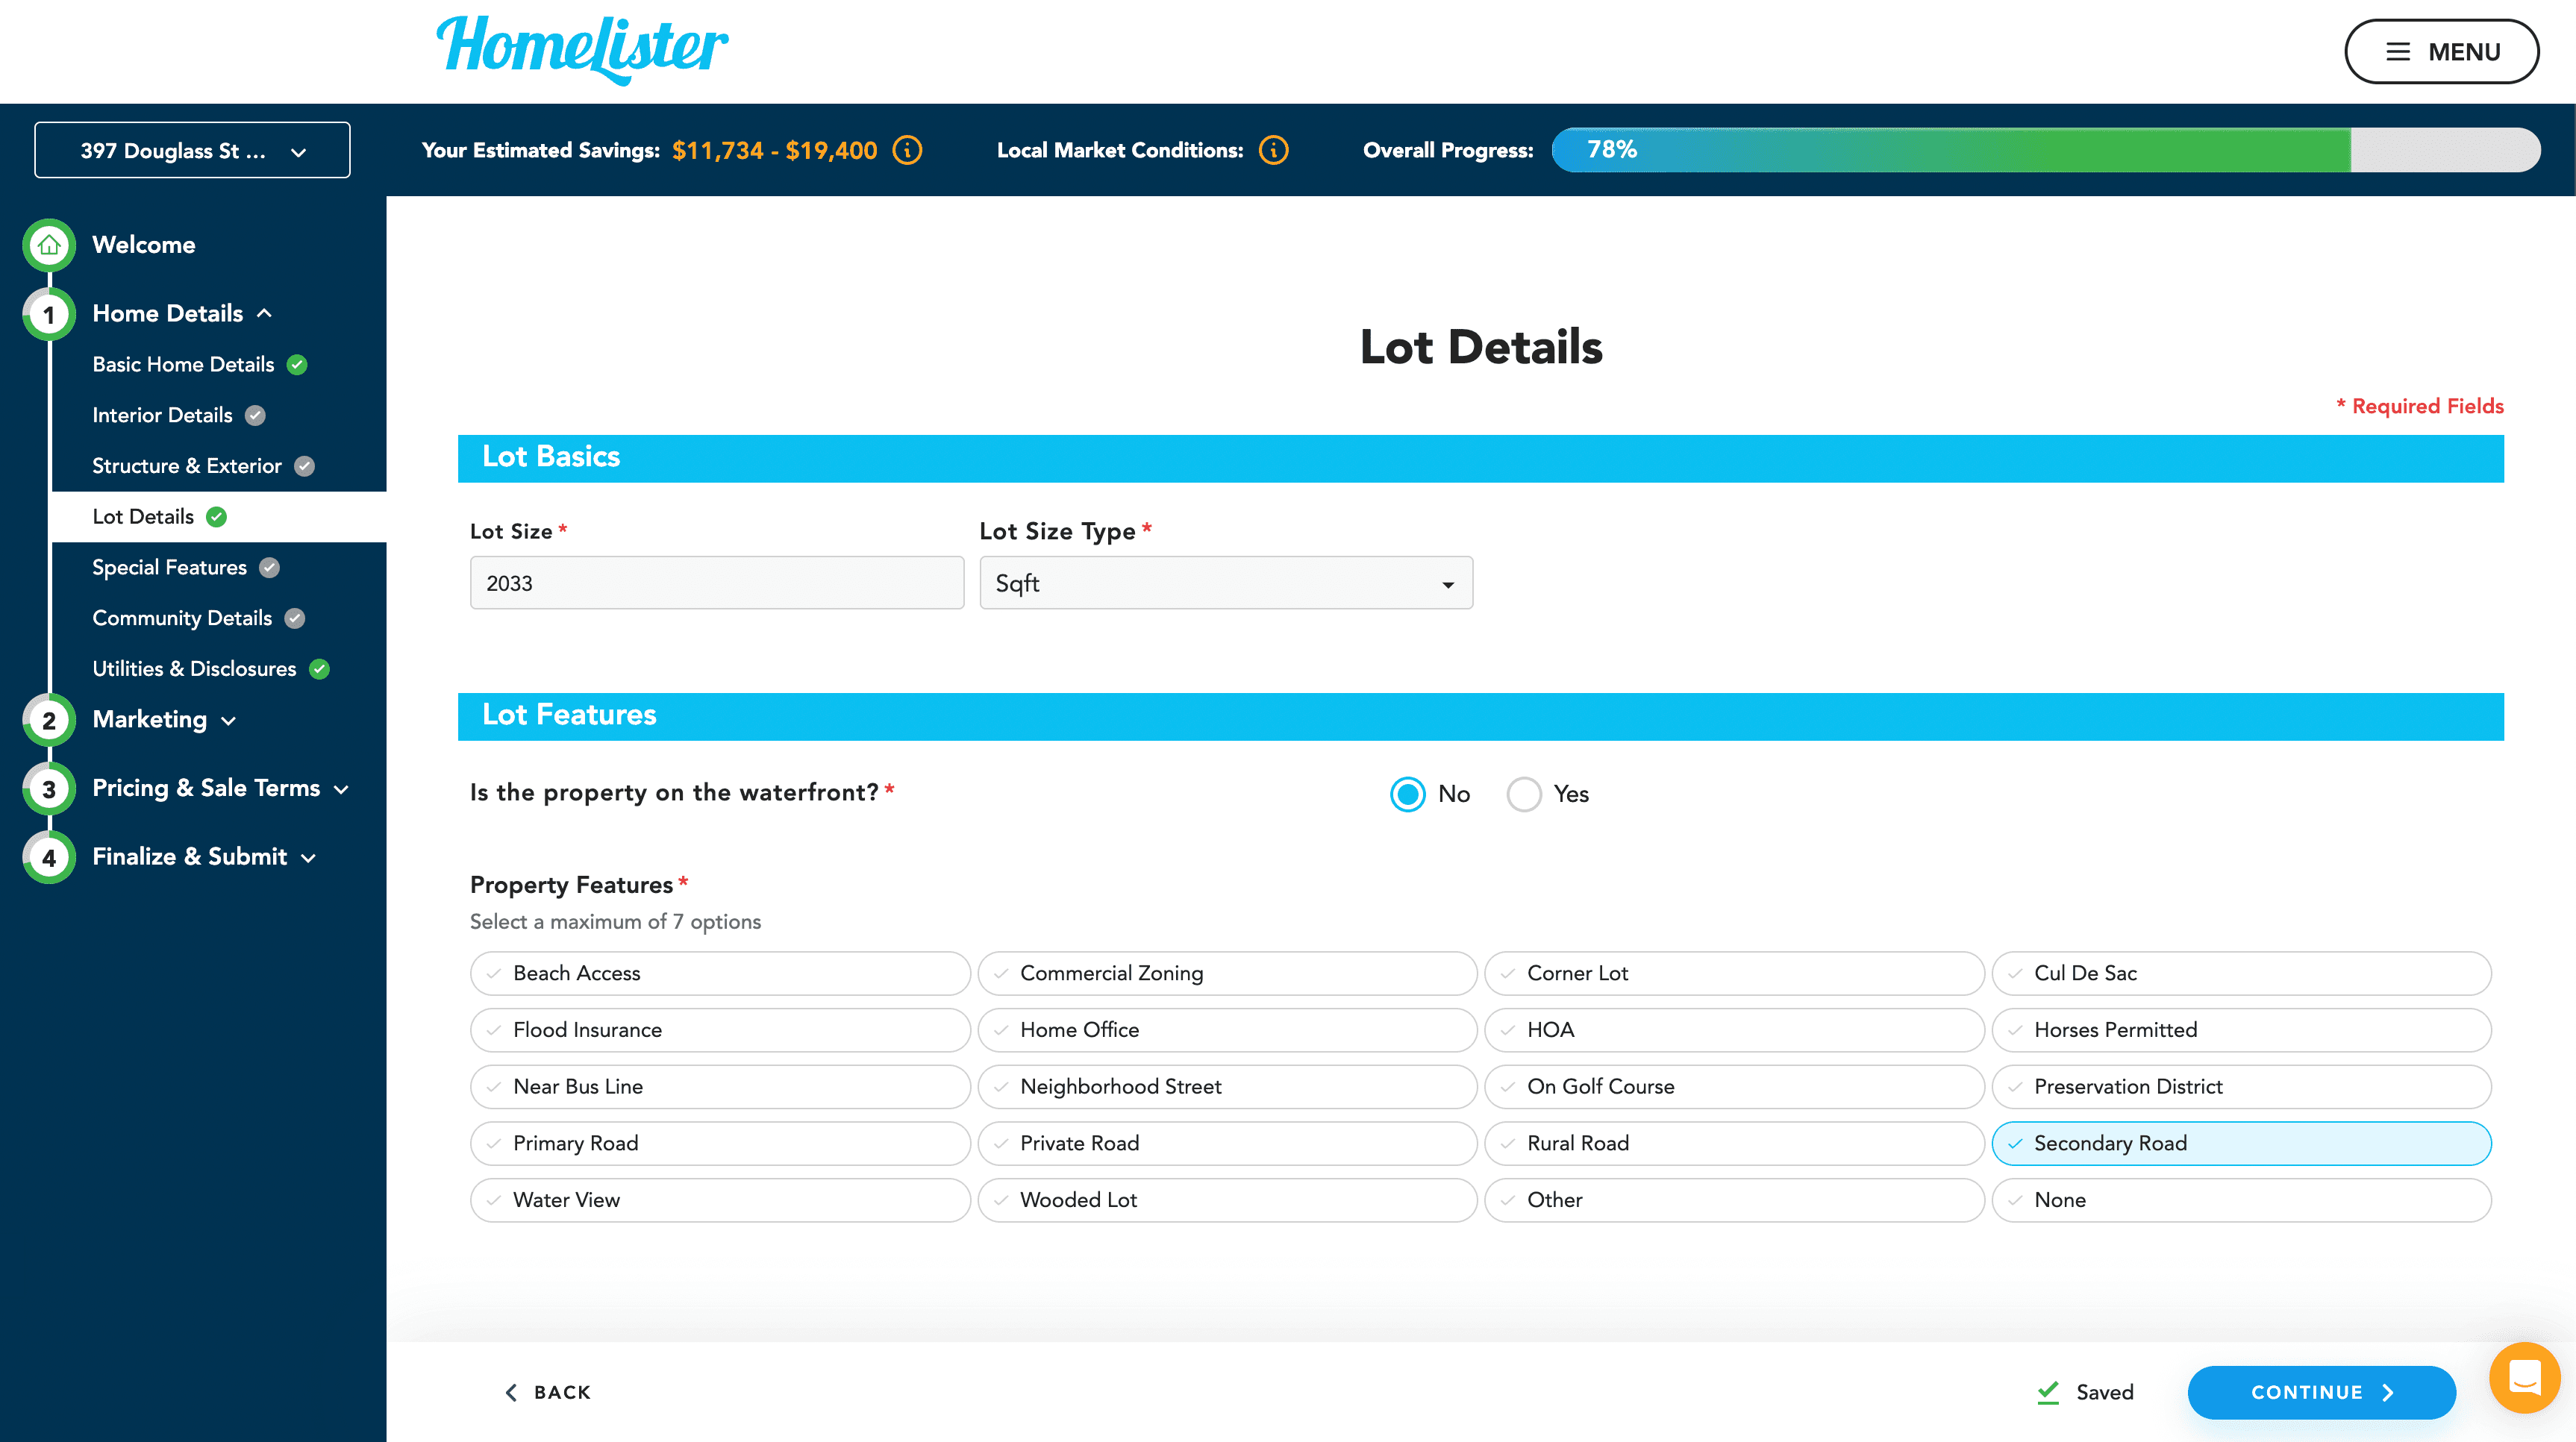Click the step 2 Marketing circle icon
This screenshot has width=2576, height=1442.
pyautogui.click(x=46, y=718)
